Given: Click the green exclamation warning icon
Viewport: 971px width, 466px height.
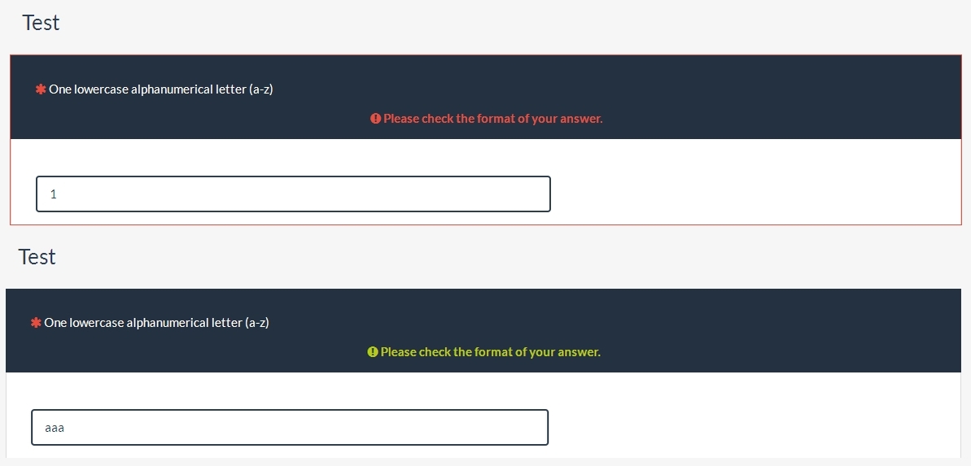Looking at the screenshot, I should pos(373,352).
